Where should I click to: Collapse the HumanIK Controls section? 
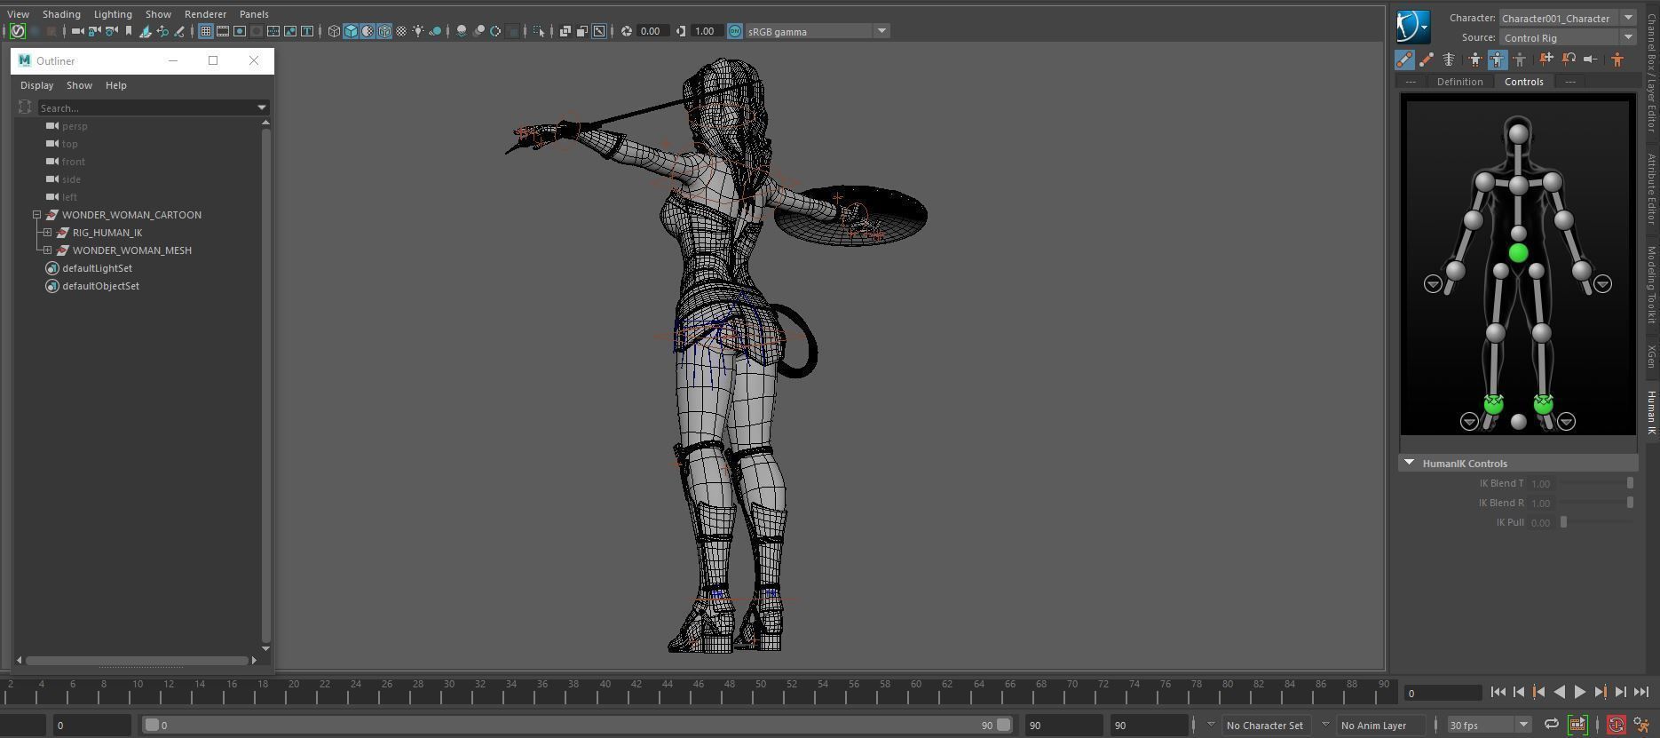tap(1409, 463)
